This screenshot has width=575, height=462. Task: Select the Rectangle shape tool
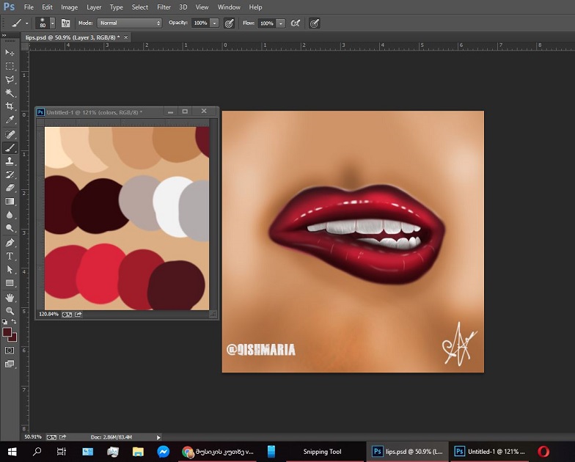click(x=10, y=283)
